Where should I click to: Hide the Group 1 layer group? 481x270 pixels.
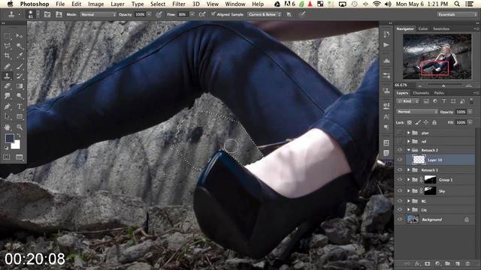tap(399, 180)
